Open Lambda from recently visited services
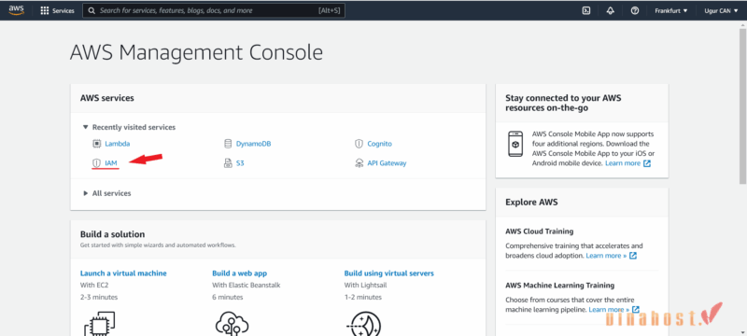This screenshot has width=747, height=336. [111, 144]
